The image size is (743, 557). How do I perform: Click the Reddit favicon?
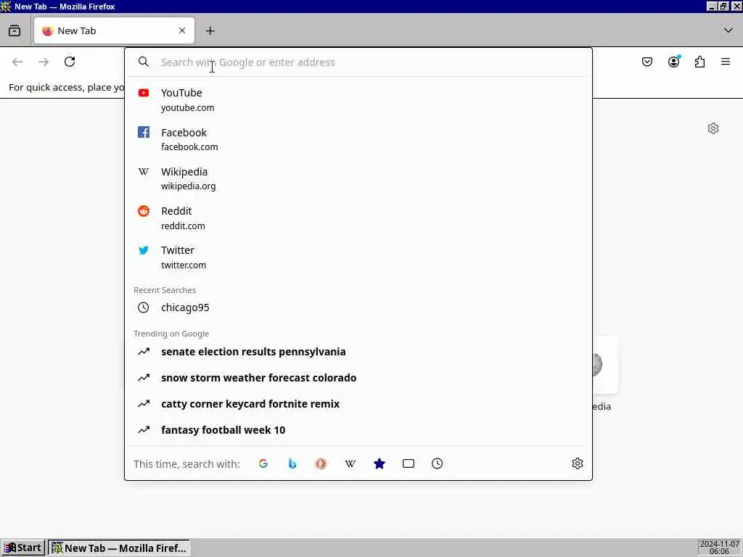(x=144, y=211)
